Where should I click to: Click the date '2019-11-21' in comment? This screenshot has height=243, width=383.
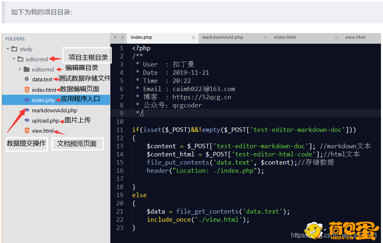pos(191,73)
